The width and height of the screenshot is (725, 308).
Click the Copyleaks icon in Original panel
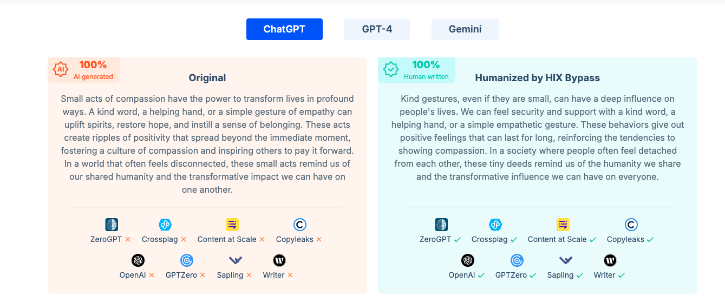[300, 225]
